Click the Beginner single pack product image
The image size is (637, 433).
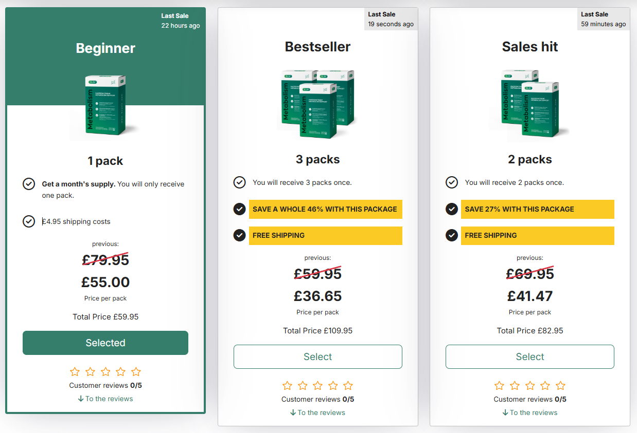point(105,105)
